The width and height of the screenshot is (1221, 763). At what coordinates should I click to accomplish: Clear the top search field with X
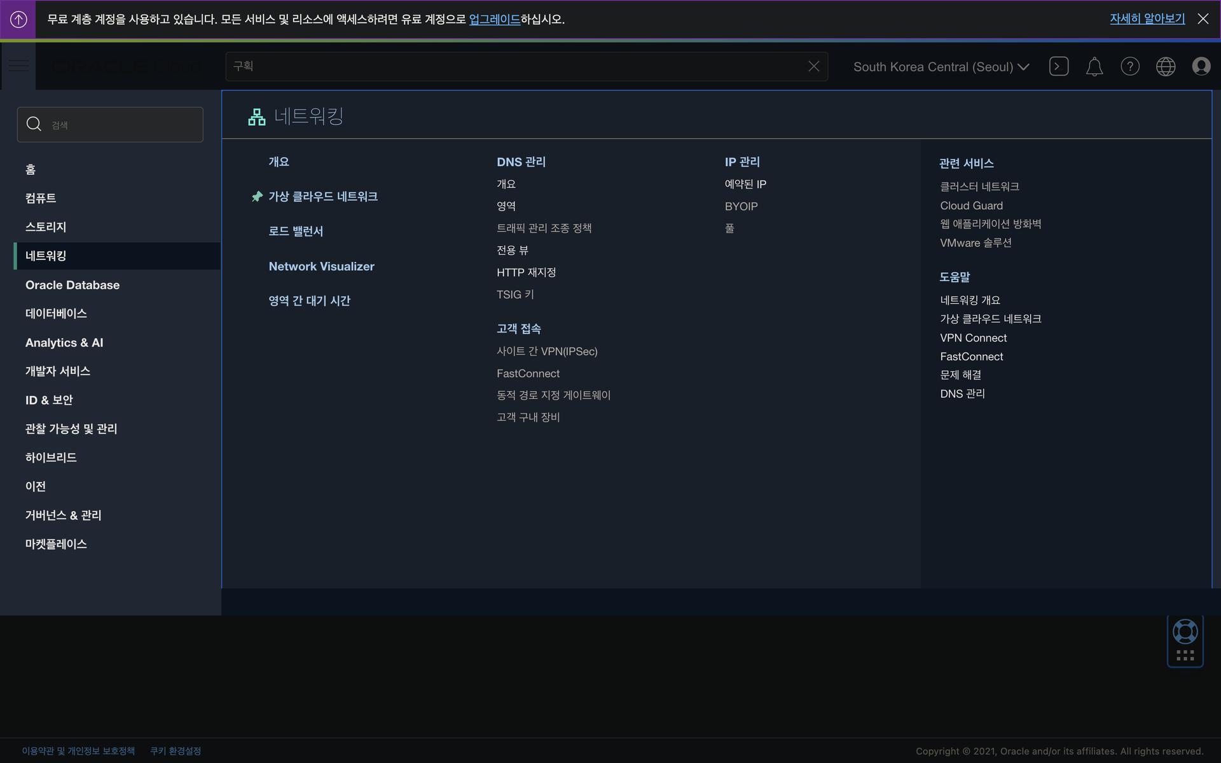click(x=813, y=66)
